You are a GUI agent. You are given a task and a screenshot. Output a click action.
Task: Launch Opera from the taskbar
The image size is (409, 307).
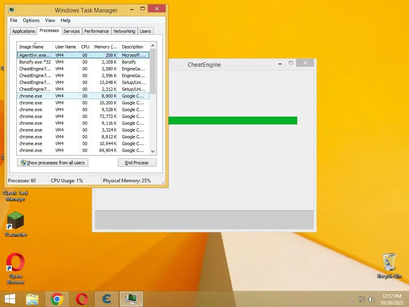(81, 299)
